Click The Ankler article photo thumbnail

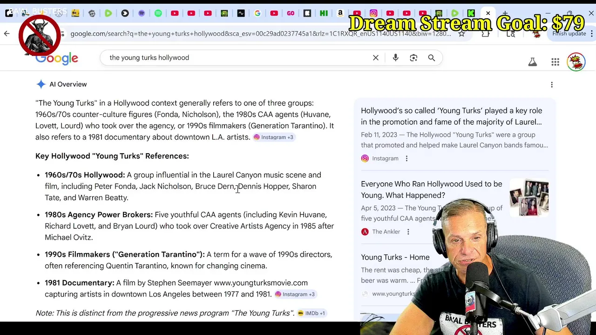pos(529,198)
